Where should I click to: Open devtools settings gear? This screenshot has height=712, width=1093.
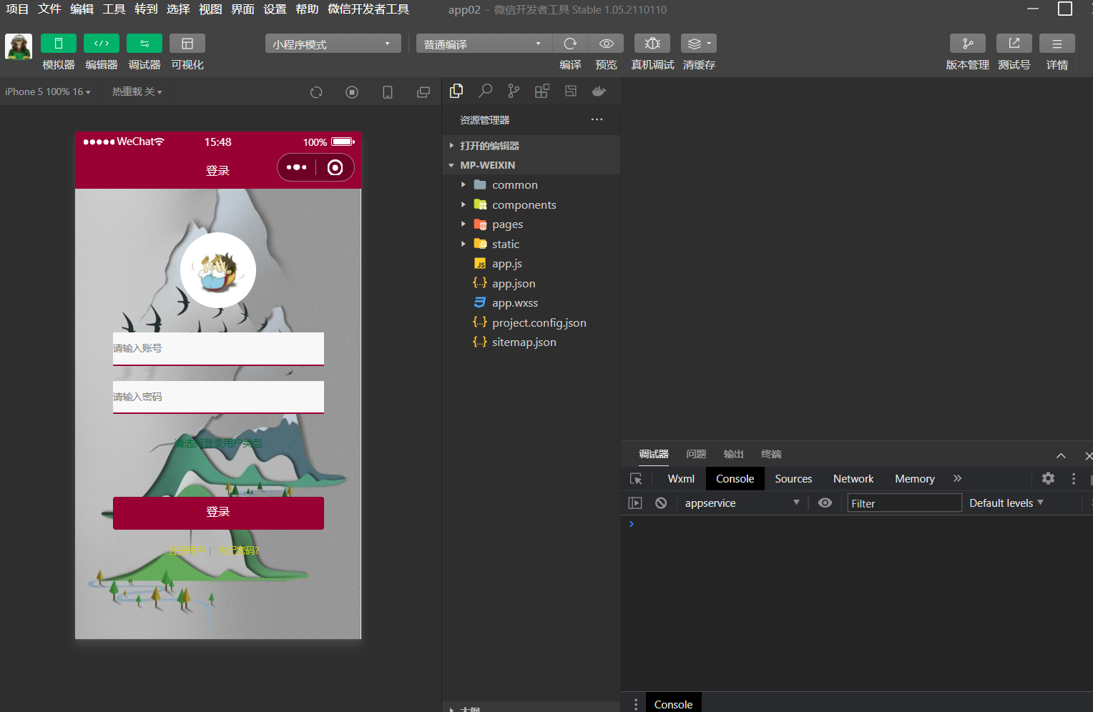1048,478
